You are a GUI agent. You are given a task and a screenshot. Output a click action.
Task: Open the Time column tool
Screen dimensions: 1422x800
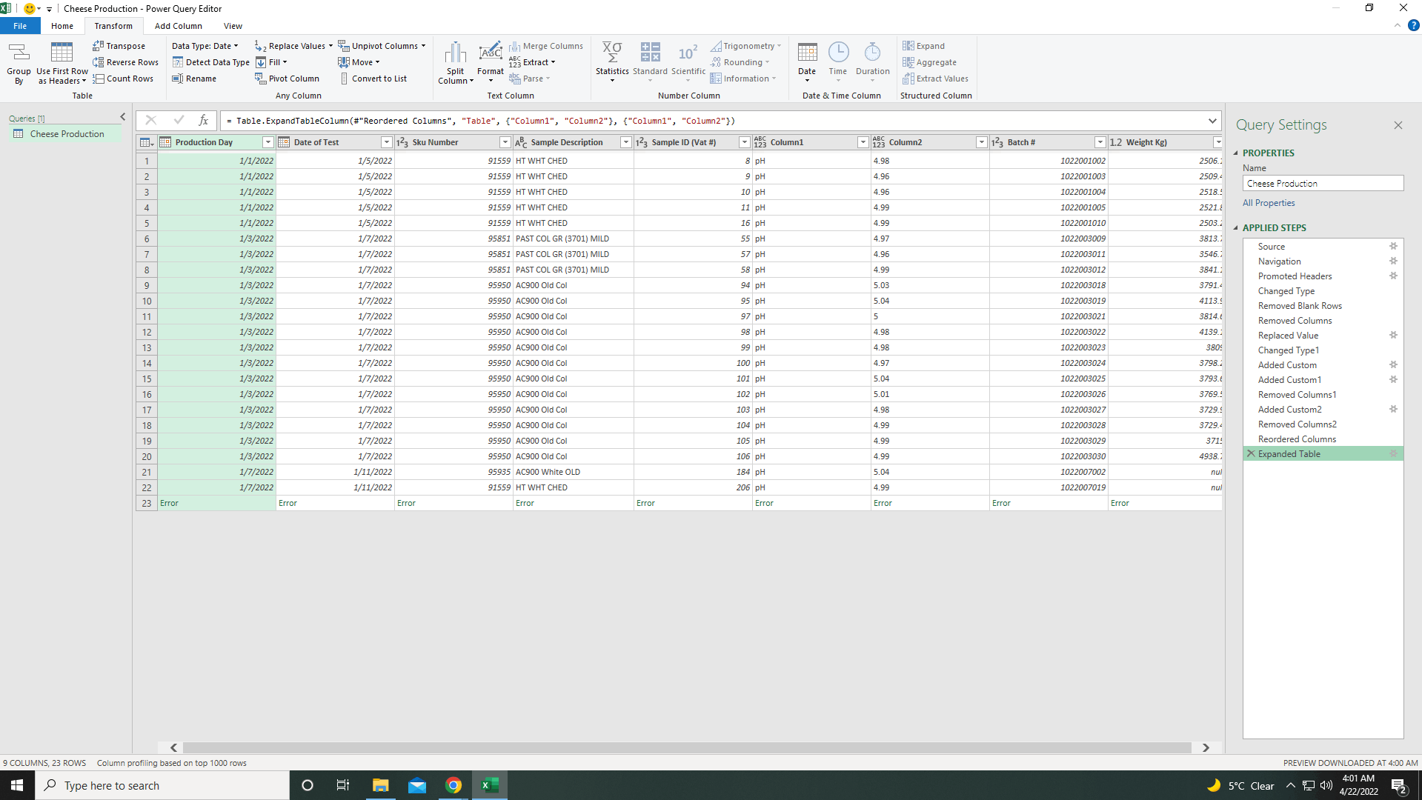(838, 63)
